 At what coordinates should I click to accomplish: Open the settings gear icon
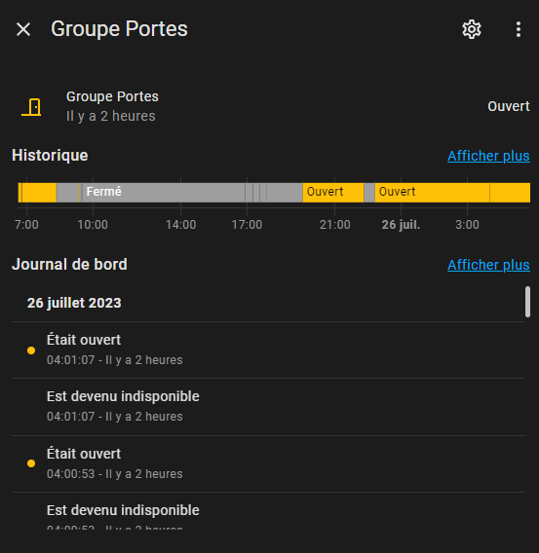click(x=472, y=29)
